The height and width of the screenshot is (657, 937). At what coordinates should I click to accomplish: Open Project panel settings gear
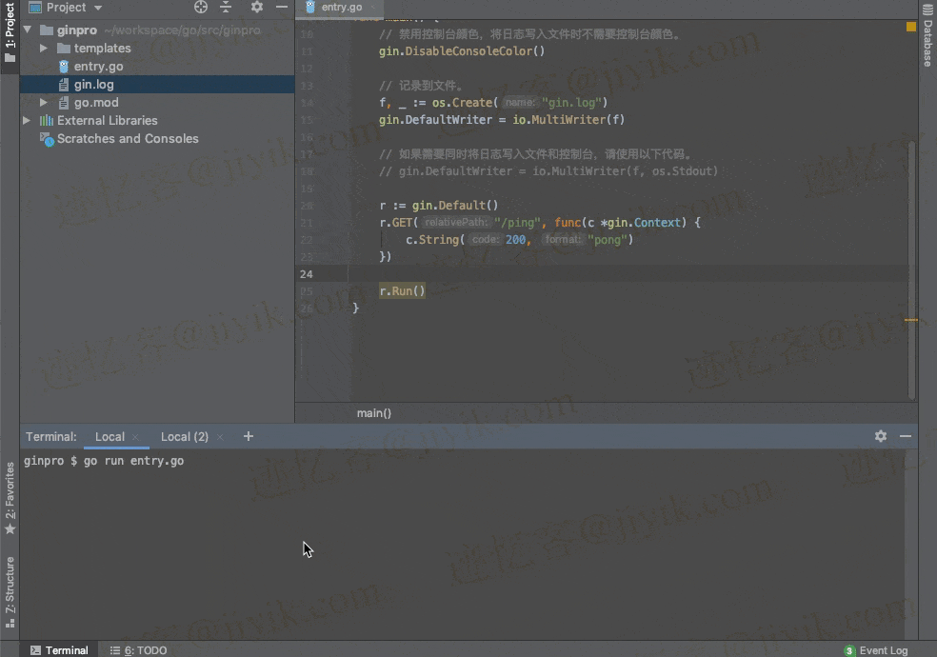[x=257, y=8]
